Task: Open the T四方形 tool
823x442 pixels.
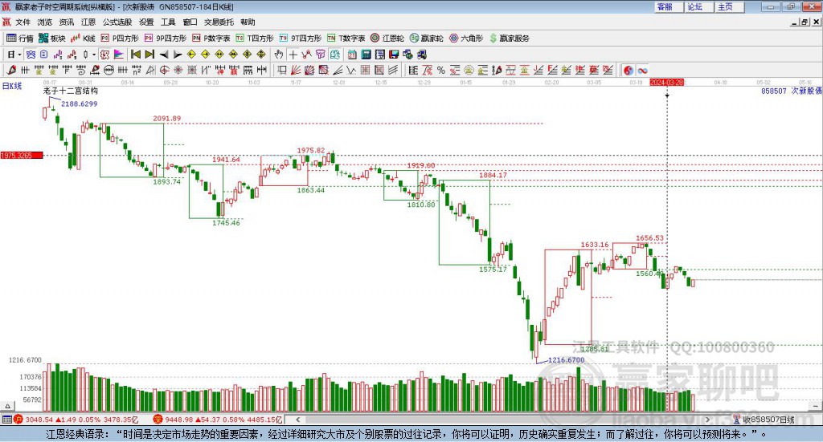Action: tap(255, 39)
